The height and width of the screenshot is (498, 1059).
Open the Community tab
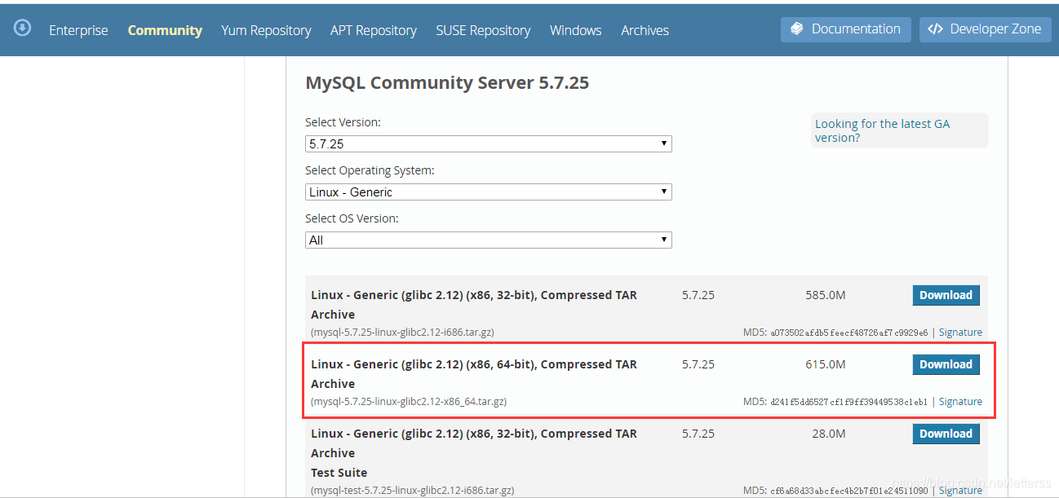point(165,30)
